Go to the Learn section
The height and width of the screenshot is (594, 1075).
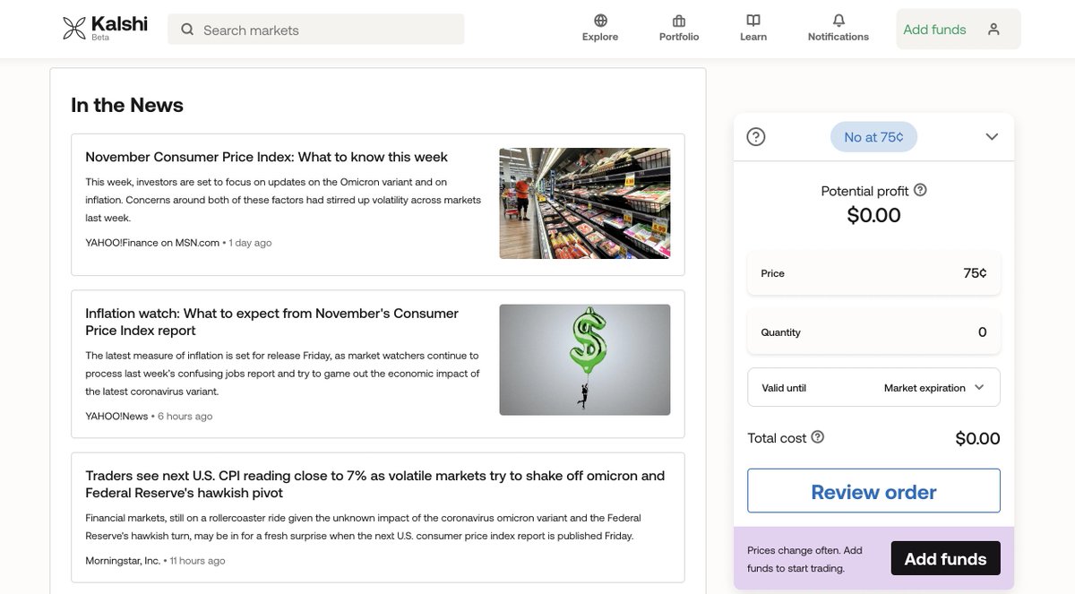[x=753, y=28]
